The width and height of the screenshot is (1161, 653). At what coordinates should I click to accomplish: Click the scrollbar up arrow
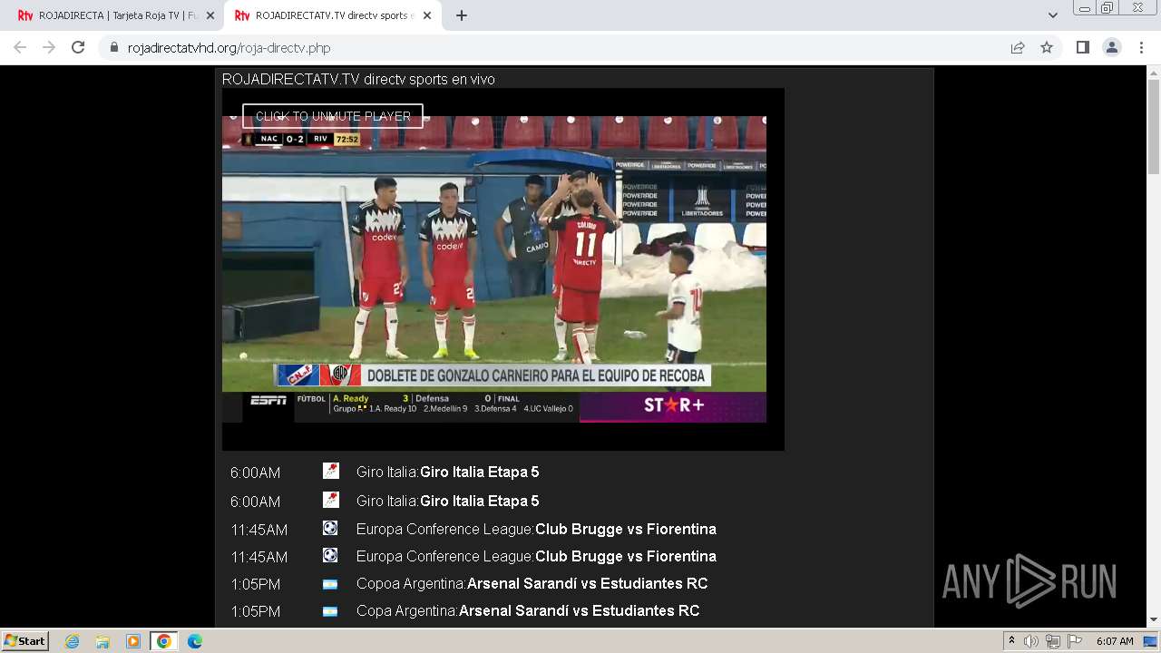1154,73
